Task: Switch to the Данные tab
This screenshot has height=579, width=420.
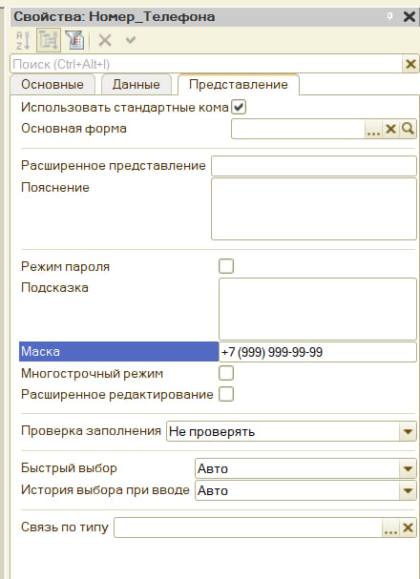Action: point(136,85)
